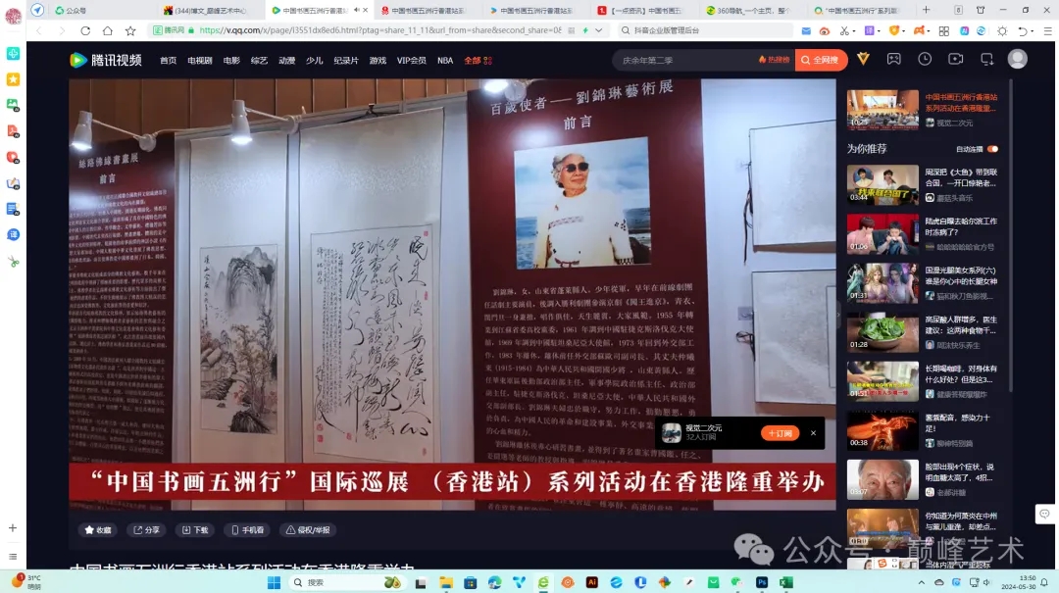Open the mail icon in browser toolbar
Screen dimensions: 1059x593
[806, 30]
